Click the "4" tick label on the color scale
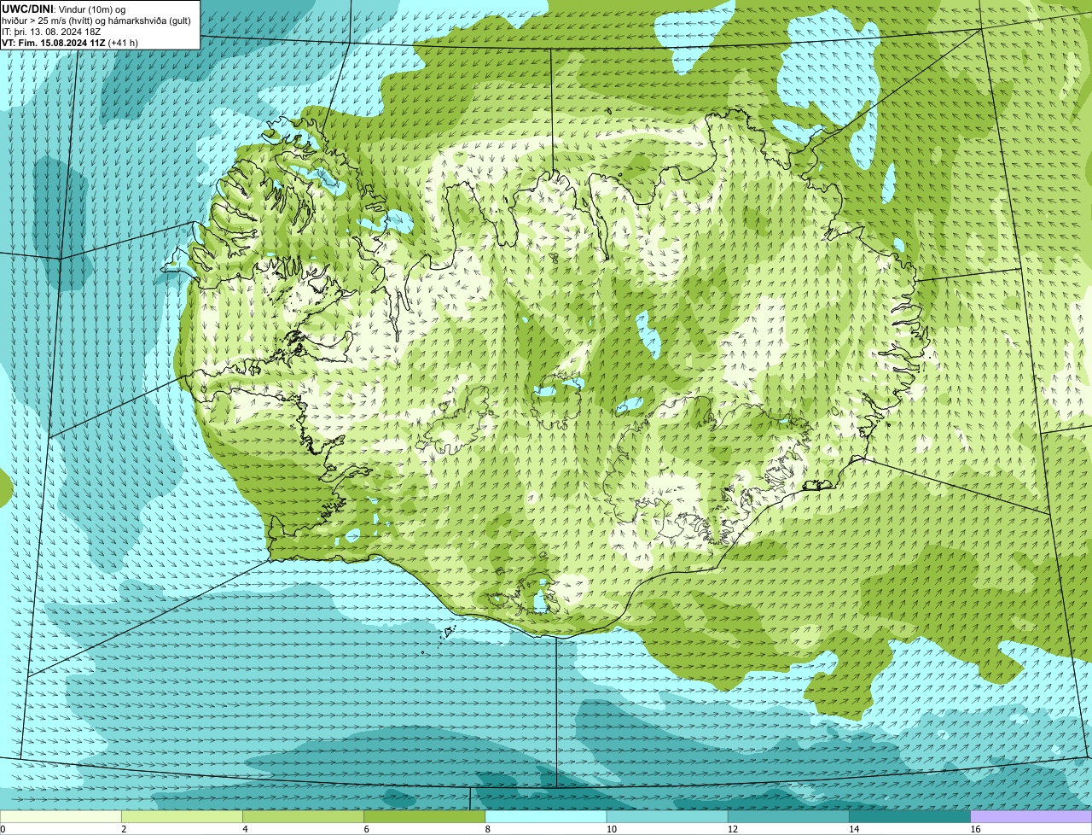Screen dimensions: 1092x835 click(x=245, y=829)
